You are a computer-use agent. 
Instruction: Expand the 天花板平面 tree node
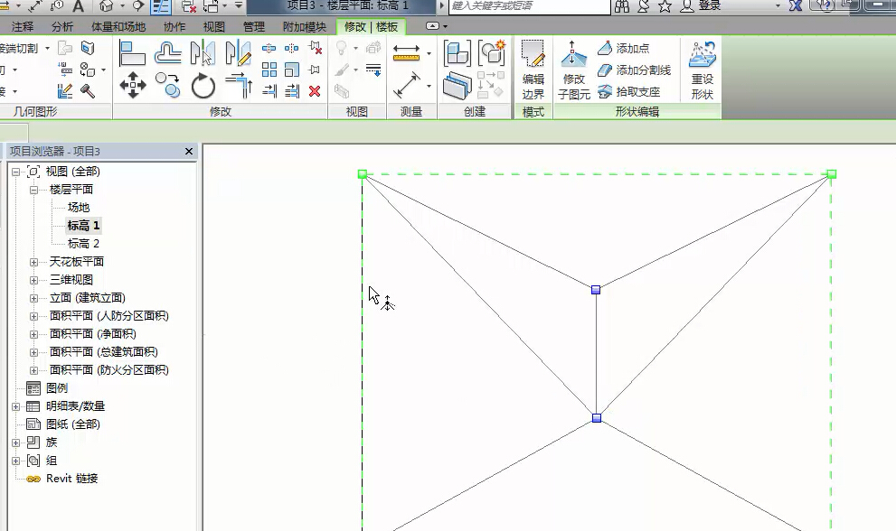(x=34, y=262)
